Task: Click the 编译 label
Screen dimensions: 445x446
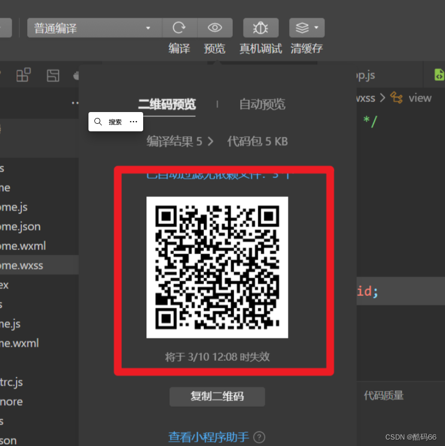Action: coord(179,48)
